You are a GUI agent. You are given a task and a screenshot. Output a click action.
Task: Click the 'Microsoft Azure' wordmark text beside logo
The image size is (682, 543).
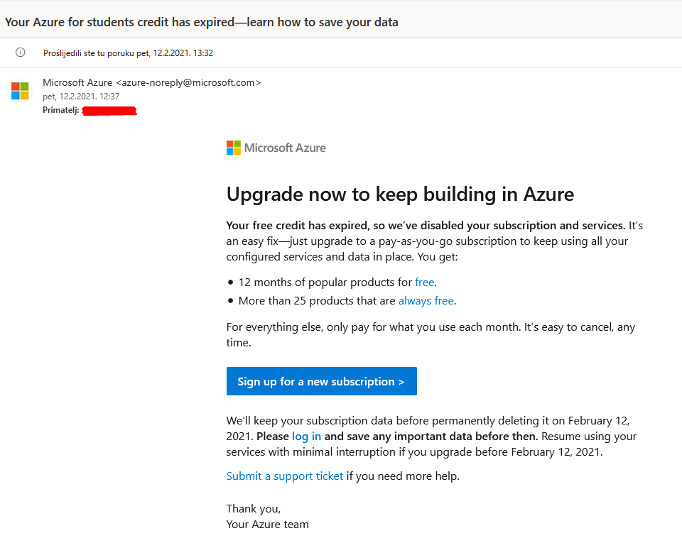[x=285, y=148]
